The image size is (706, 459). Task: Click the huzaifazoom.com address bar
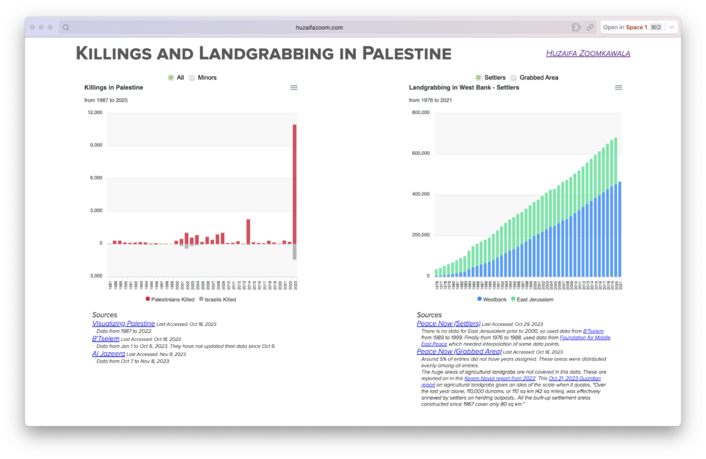click(x=318, y=28)
